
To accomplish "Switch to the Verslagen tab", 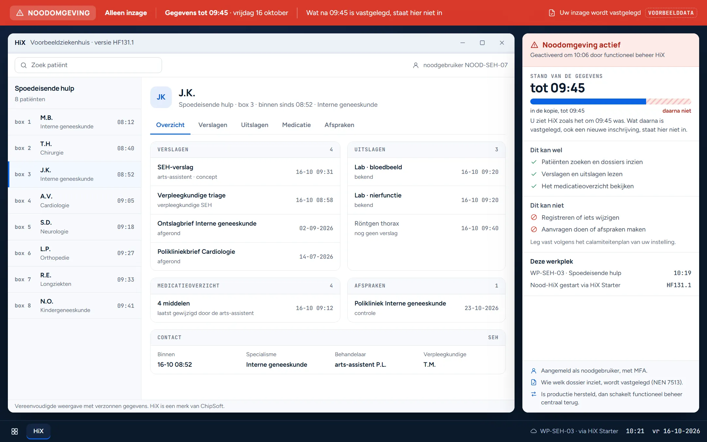I will click(213, 125).
